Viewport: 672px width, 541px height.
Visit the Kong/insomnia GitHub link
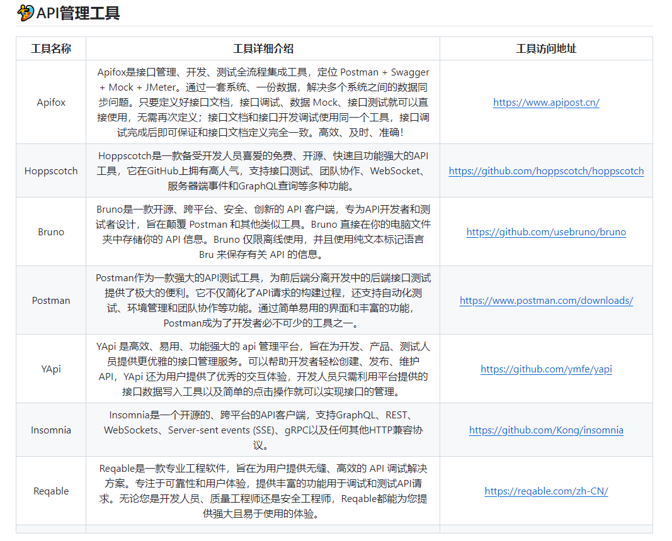click(546, 430)
